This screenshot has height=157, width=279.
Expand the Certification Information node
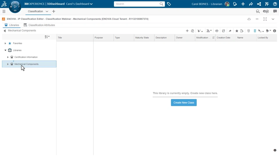(8, 57)
